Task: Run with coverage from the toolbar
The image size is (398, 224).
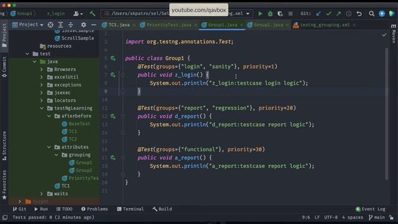Action: click(x=280, y=14)
